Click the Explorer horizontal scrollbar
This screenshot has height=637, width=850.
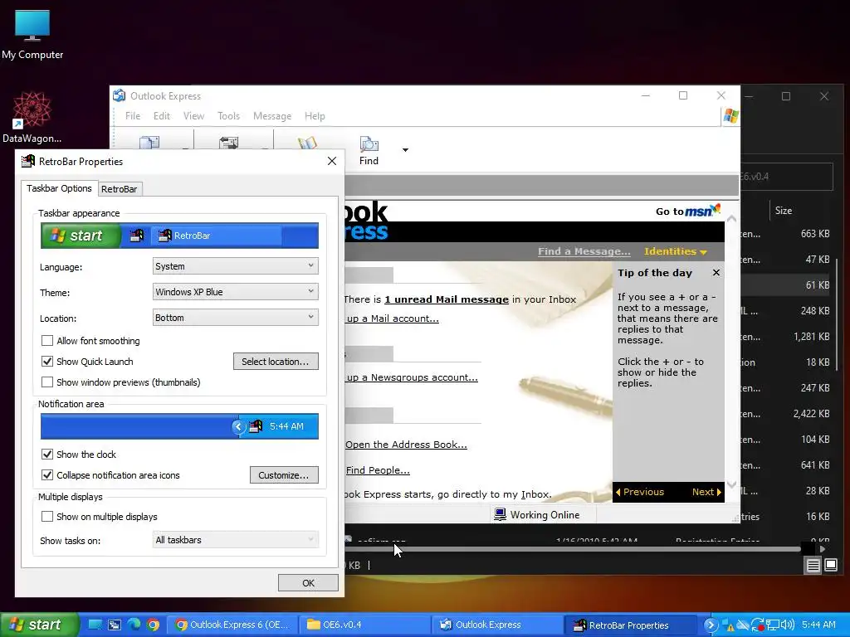pyautogui.click(x=573, y=549)
